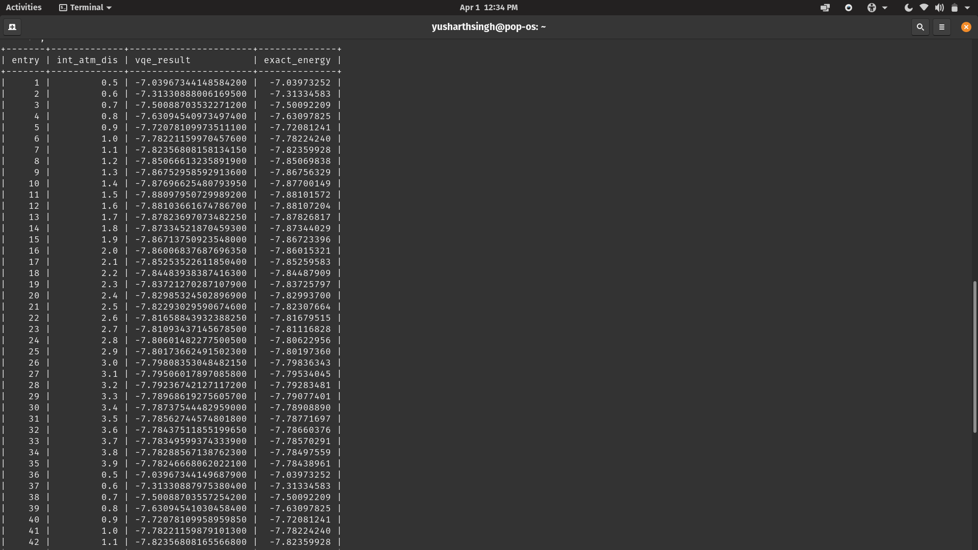Click vqe value -7.80601482277500500
The height and width of the screenshot is (550, 978).
(x=191, y=340)
